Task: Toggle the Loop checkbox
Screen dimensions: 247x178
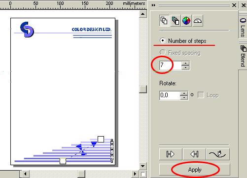Action: tap(201, 95)
